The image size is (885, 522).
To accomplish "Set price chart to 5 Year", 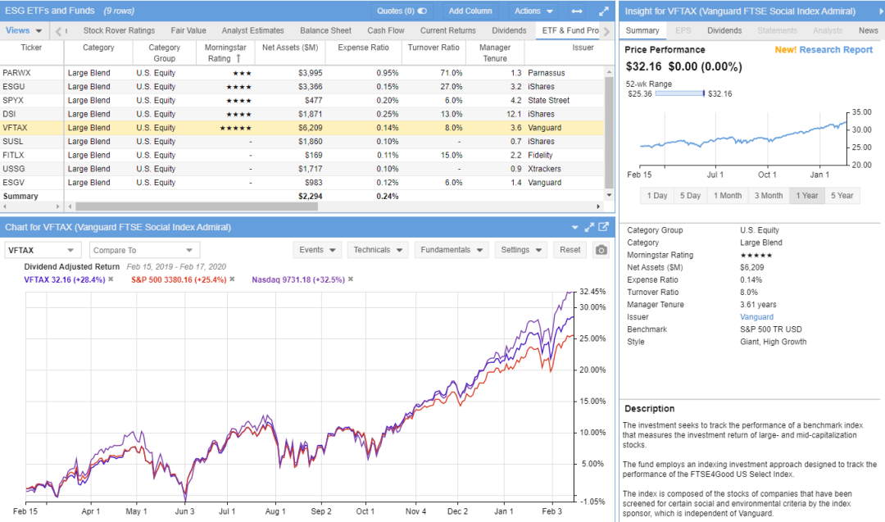I will [842, 195].
